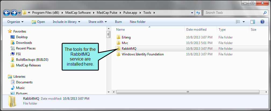The height and width of the screenshot is (111, 271).
Task: Select the RabbitMQ folder name
Action: click(129, 49)
